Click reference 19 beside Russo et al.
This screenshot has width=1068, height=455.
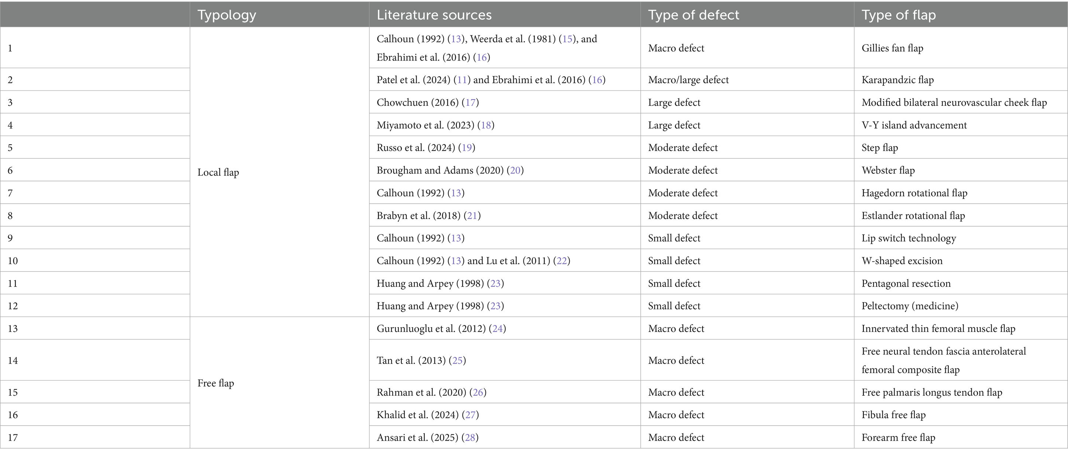pos(466,148)
